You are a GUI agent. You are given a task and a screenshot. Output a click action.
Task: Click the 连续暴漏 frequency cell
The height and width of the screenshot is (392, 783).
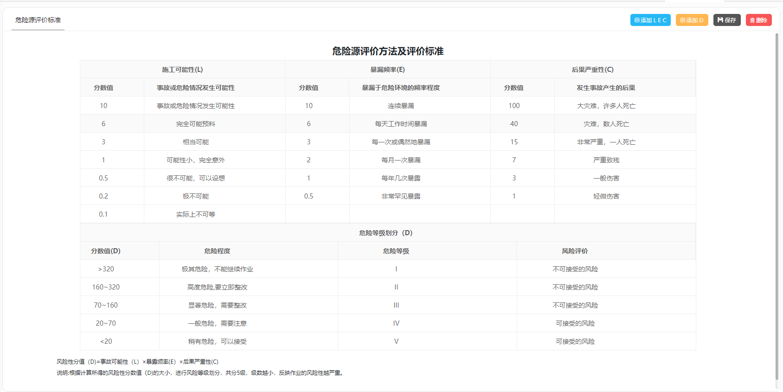(401, 106)
